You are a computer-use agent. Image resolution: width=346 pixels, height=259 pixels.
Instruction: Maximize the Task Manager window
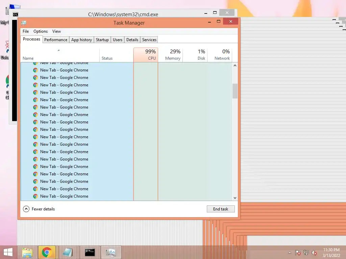tap(219, 21)
